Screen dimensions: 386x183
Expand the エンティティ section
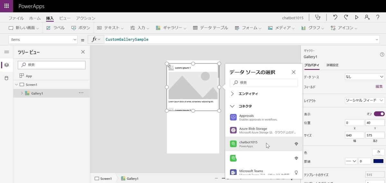(232, 94)
